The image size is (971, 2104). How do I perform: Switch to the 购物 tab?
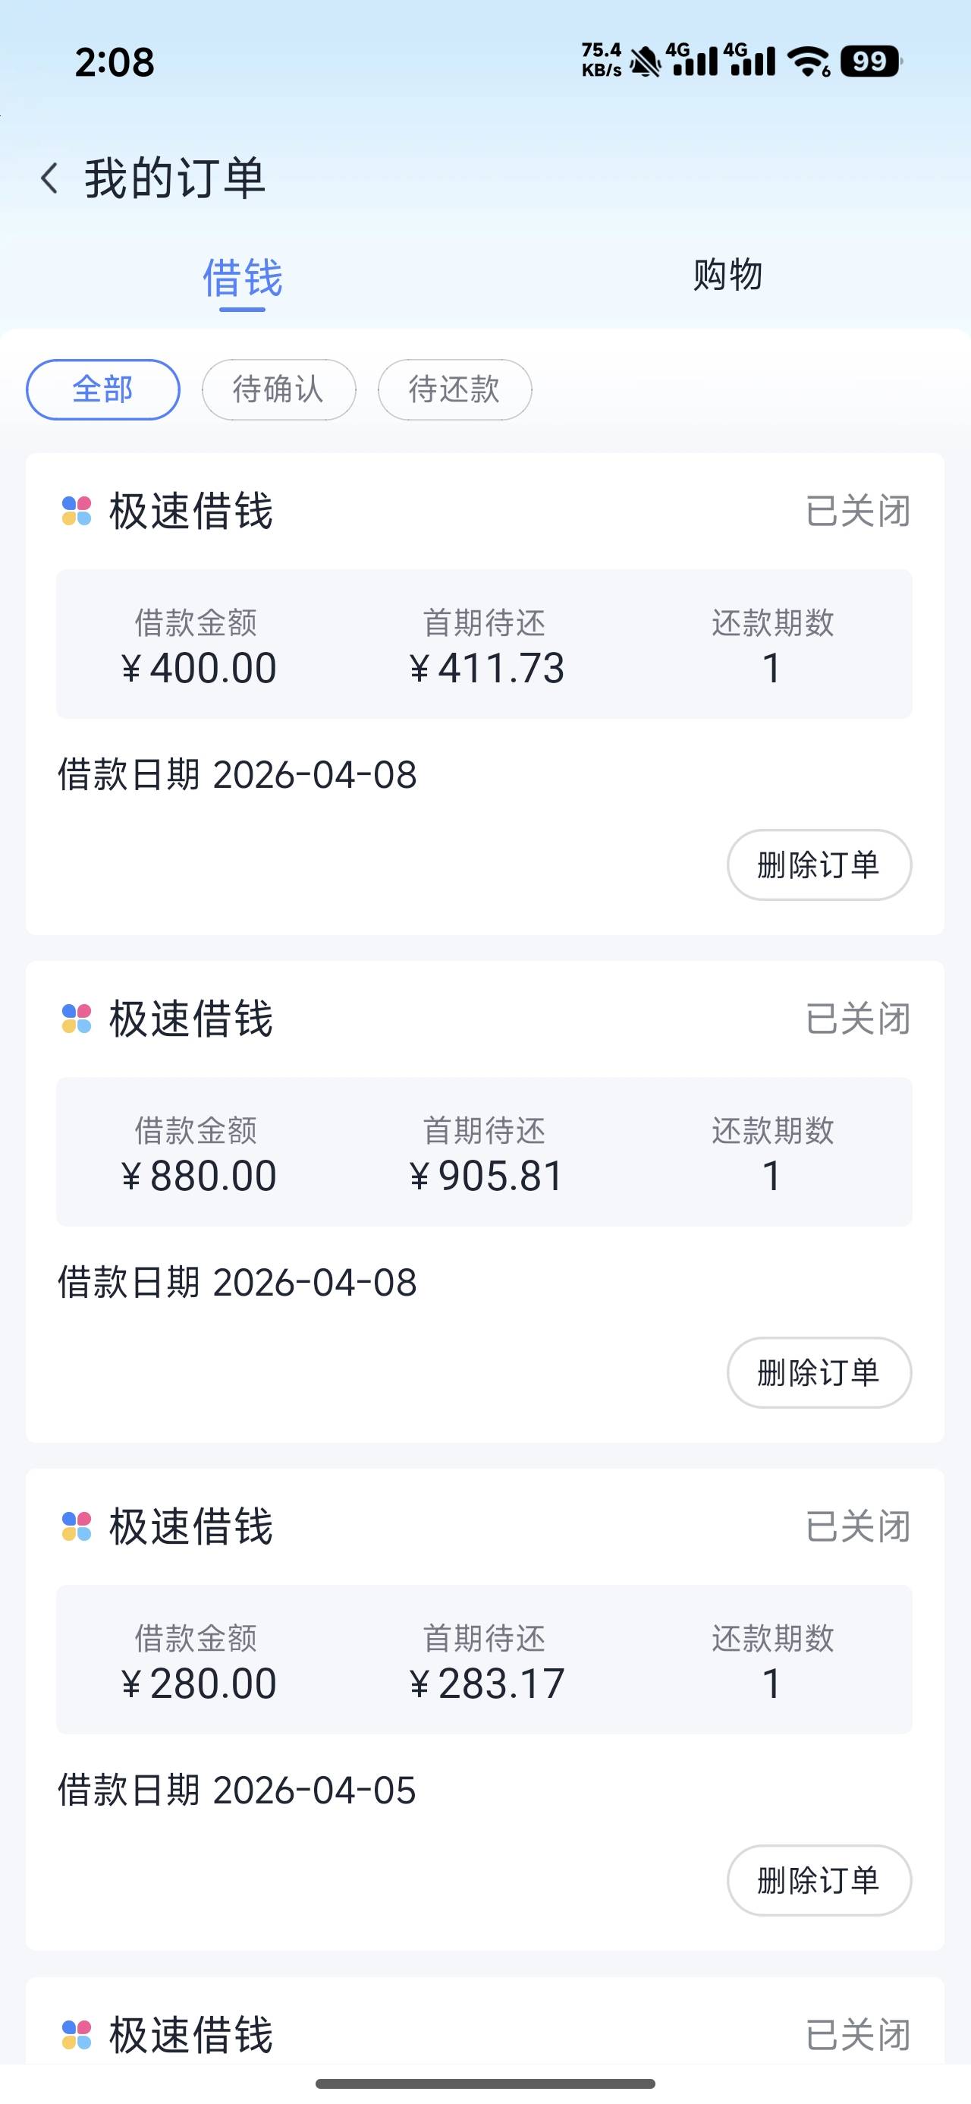point(727,276)
